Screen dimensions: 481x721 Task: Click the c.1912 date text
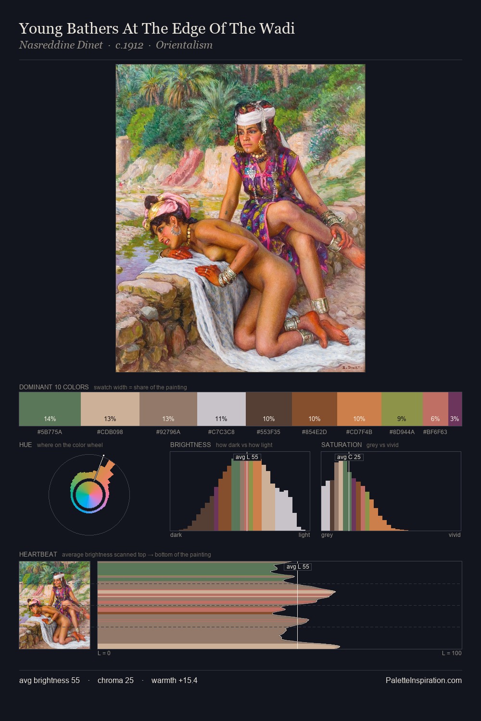[x=129, y=45]
